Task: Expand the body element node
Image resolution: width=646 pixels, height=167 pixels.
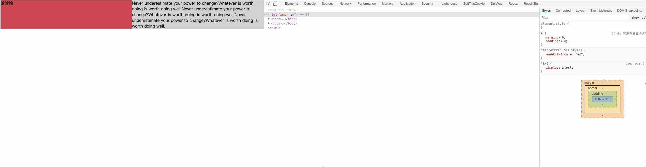Action: 269,23
